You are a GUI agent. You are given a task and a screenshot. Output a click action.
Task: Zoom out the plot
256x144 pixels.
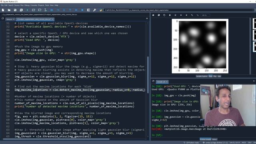point(198,15)
